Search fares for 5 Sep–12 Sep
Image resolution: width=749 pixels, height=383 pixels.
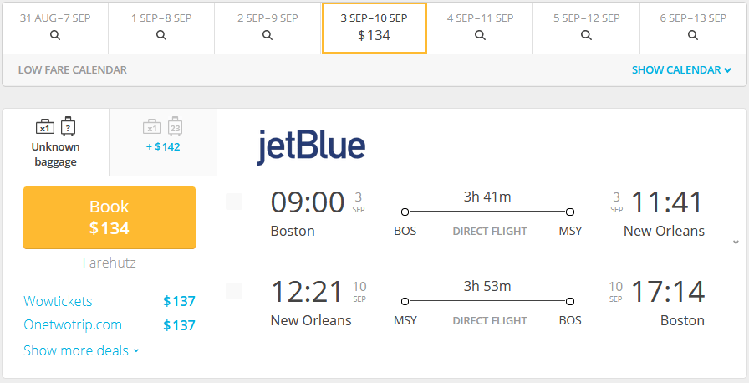[586, 35]
